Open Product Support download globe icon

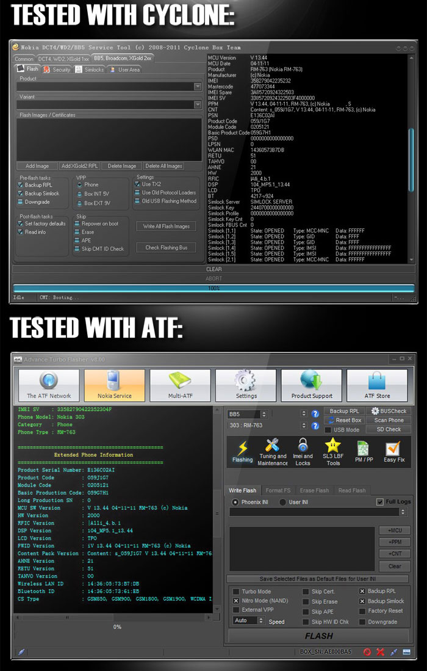(311, 380)
